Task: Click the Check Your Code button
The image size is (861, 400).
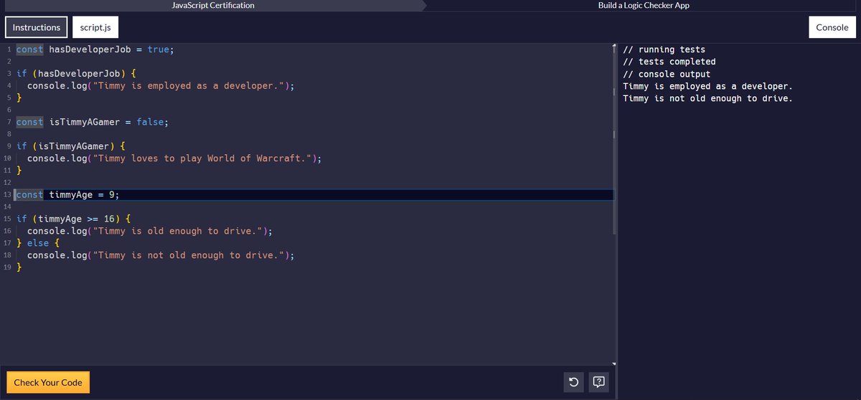Action: click(x=48, y=382)
